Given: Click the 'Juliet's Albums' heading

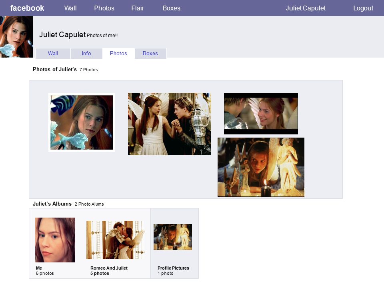Looking at the screenshot, I should pos(52,204).
